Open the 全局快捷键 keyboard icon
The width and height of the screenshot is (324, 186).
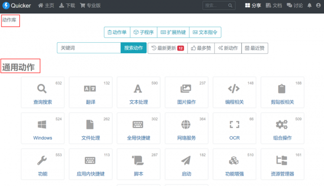click(x=138, y=124)
